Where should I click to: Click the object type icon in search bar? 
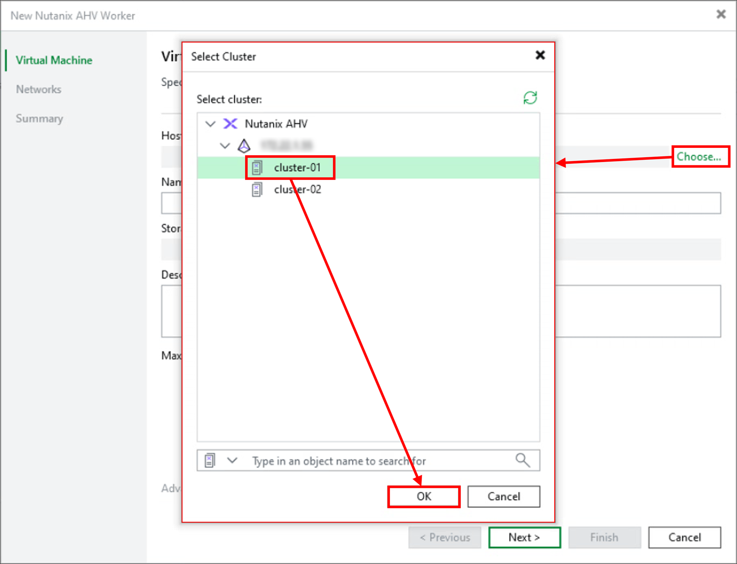pyautogui.click(x=209, y=460)
